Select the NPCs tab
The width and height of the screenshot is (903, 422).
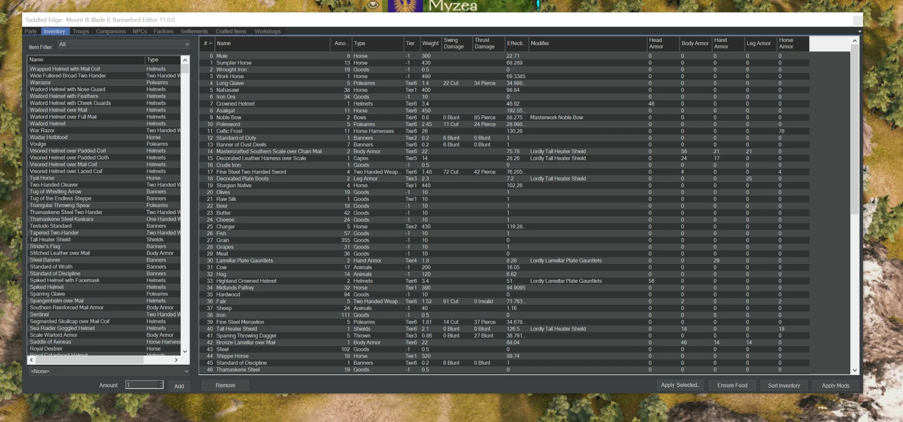coord(140,32)
